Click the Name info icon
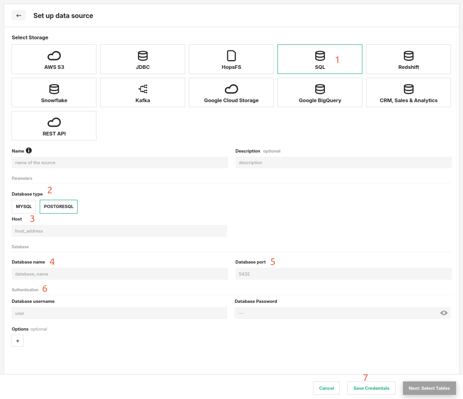Screen dimensions: 463x399 pyautogui.click(x=29, y=151)
